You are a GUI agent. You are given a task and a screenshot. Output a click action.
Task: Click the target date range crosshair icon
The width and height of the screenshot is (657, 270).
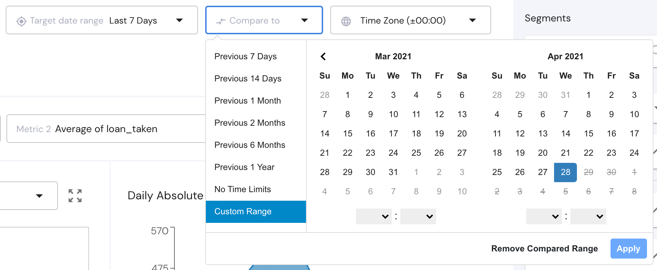(x=21, y=21)
